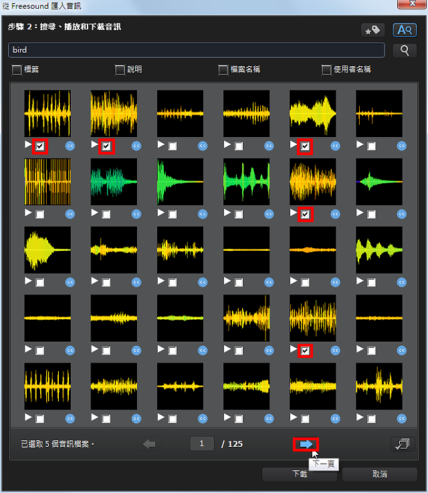Click the 已選取 5 個音訊檔案 status text
The height and width of the screenshot is (493, 428).
tap(58, 444)
